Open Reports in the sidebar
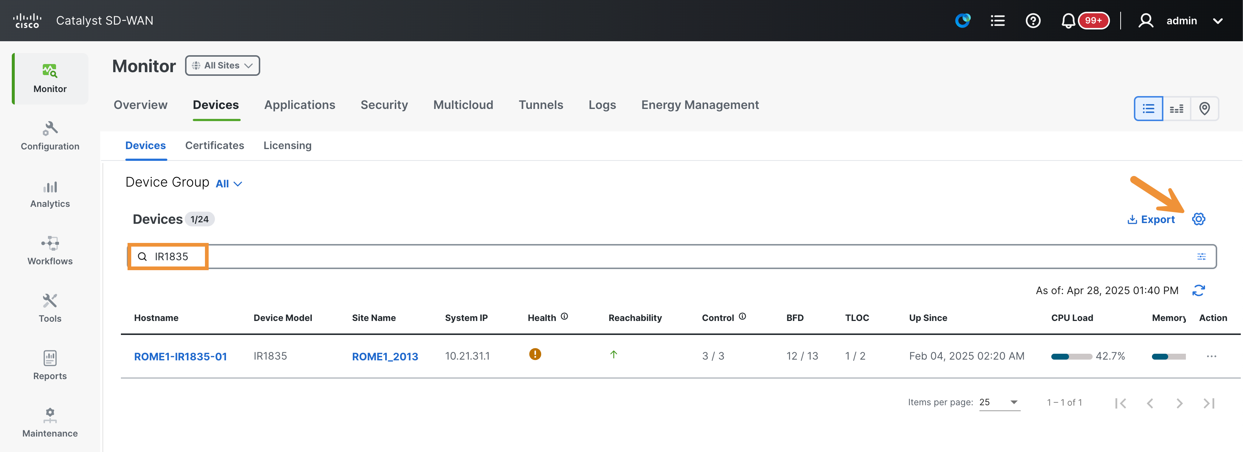 coord(50,366)
